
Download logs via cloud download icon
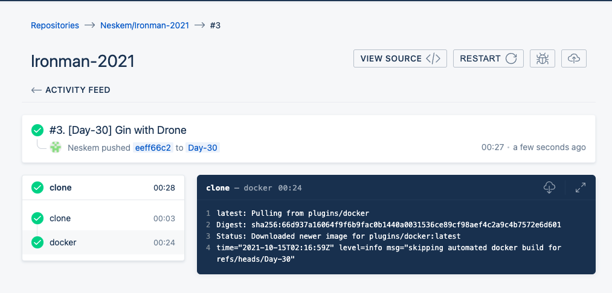[x=549, y=188]
